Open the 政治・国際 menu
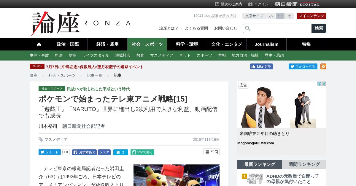 tap(68, 44)
